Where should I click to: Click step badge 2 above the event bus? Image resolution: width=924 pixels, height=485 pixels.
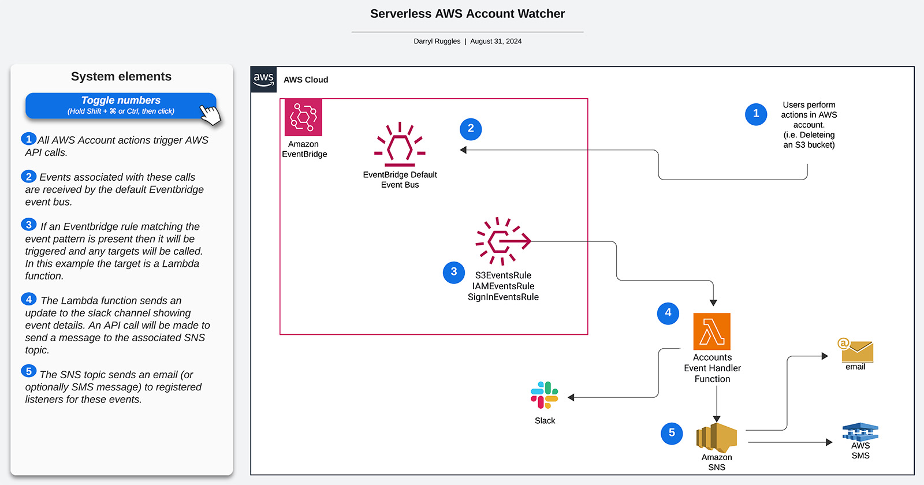pyautogui.click(x=471, y=129)
